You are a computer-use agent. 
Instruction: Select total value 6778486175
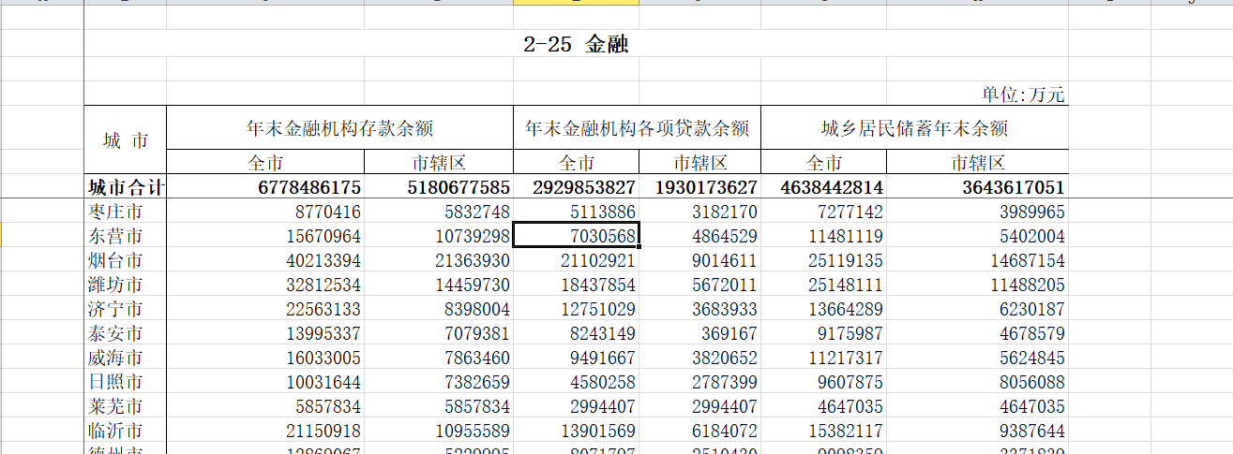pos(265,187)
